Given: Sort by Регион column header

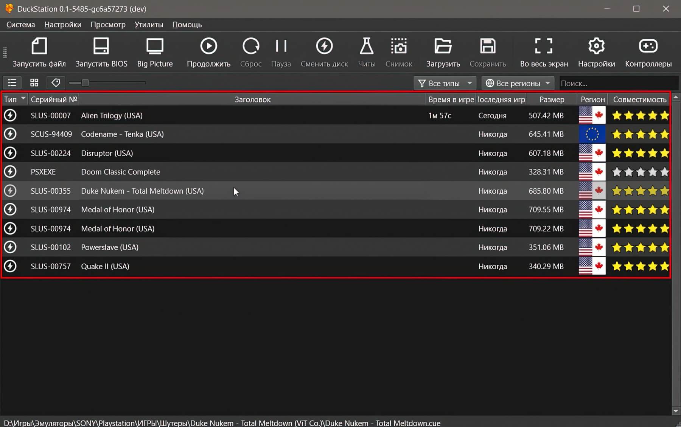Looking at the screenshot, I should point(592,99).
